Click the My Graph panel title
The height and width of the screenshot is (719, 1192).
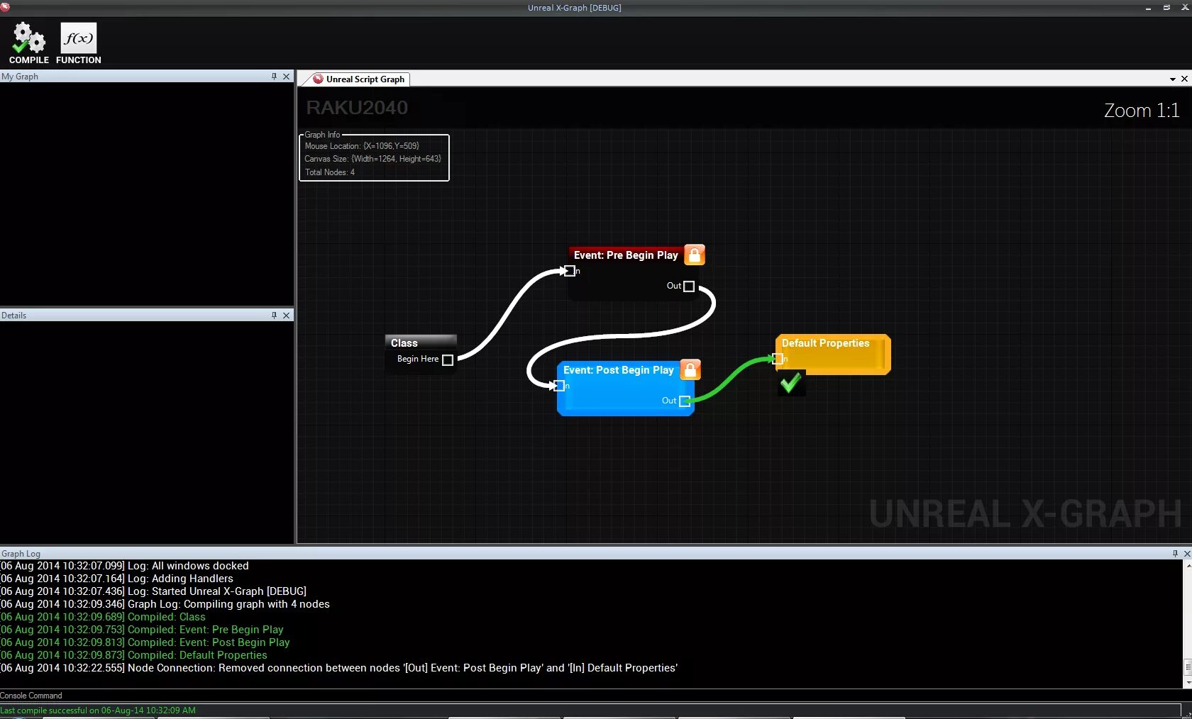click(20, 77)
